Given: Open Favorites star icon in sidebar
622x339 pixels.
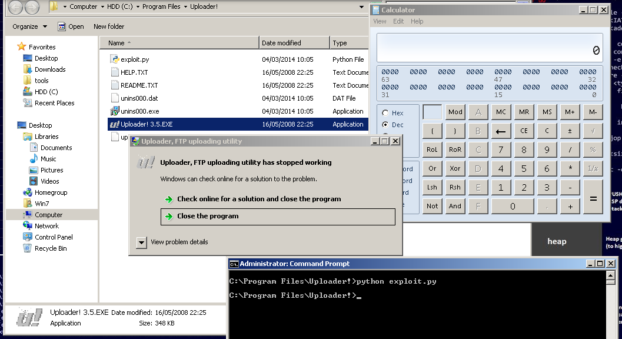Looking at the screenshot, I should click(x=22, y=47).
